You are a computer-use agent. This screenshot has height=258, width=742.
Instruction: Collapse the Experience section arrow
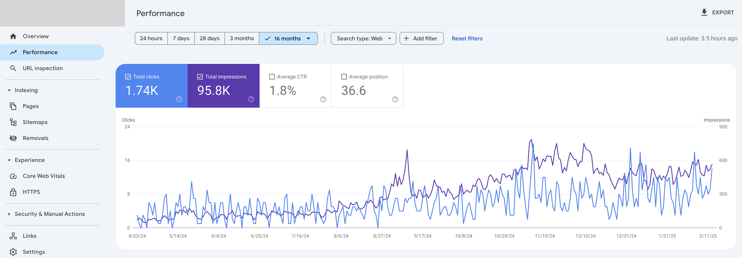pos(9,160)
